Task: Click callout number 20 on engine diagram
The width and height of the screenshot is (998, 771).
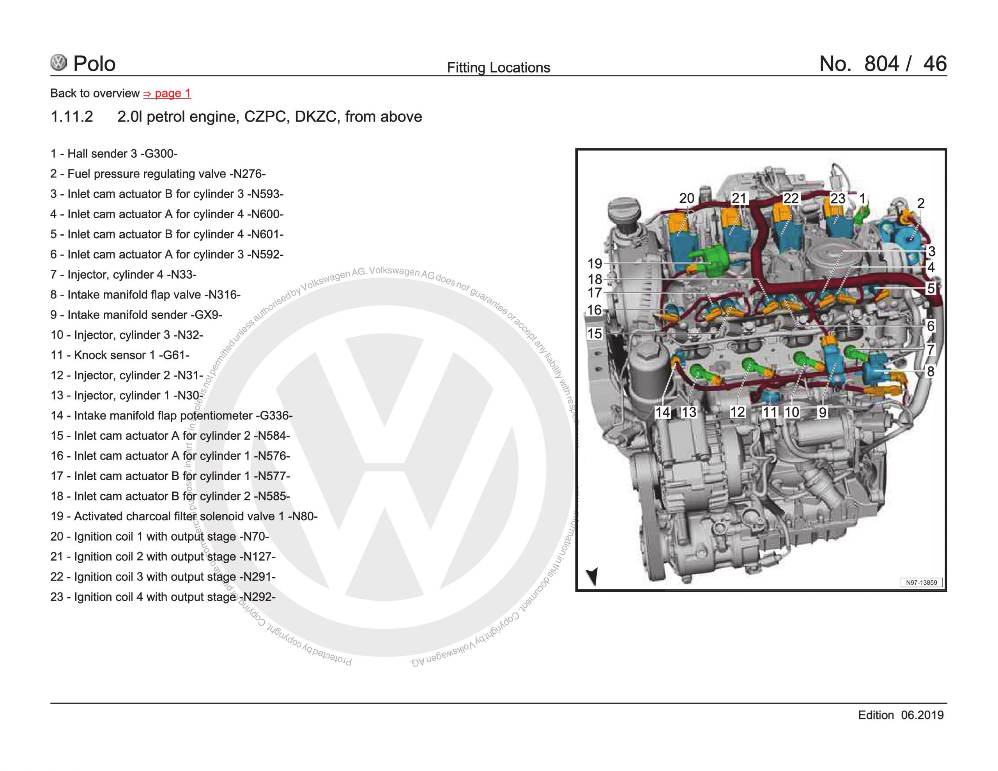Action: pos(687,198)
